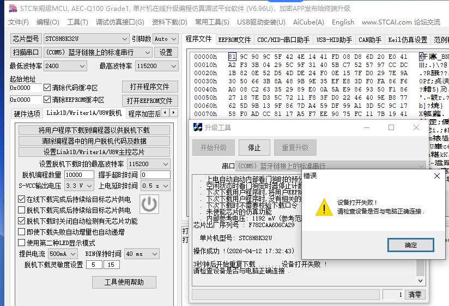Screen dimensions: 449x306
Task: Click 清零 button in 升级工具
Action: (415, 295)
